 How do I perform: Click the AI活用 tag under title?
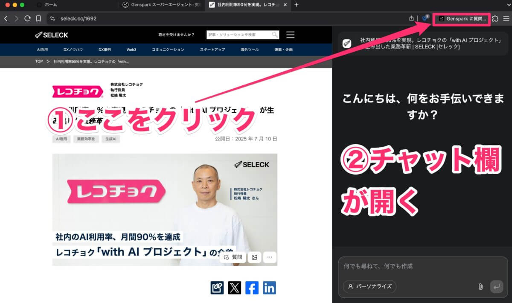(x=61, y=139)
